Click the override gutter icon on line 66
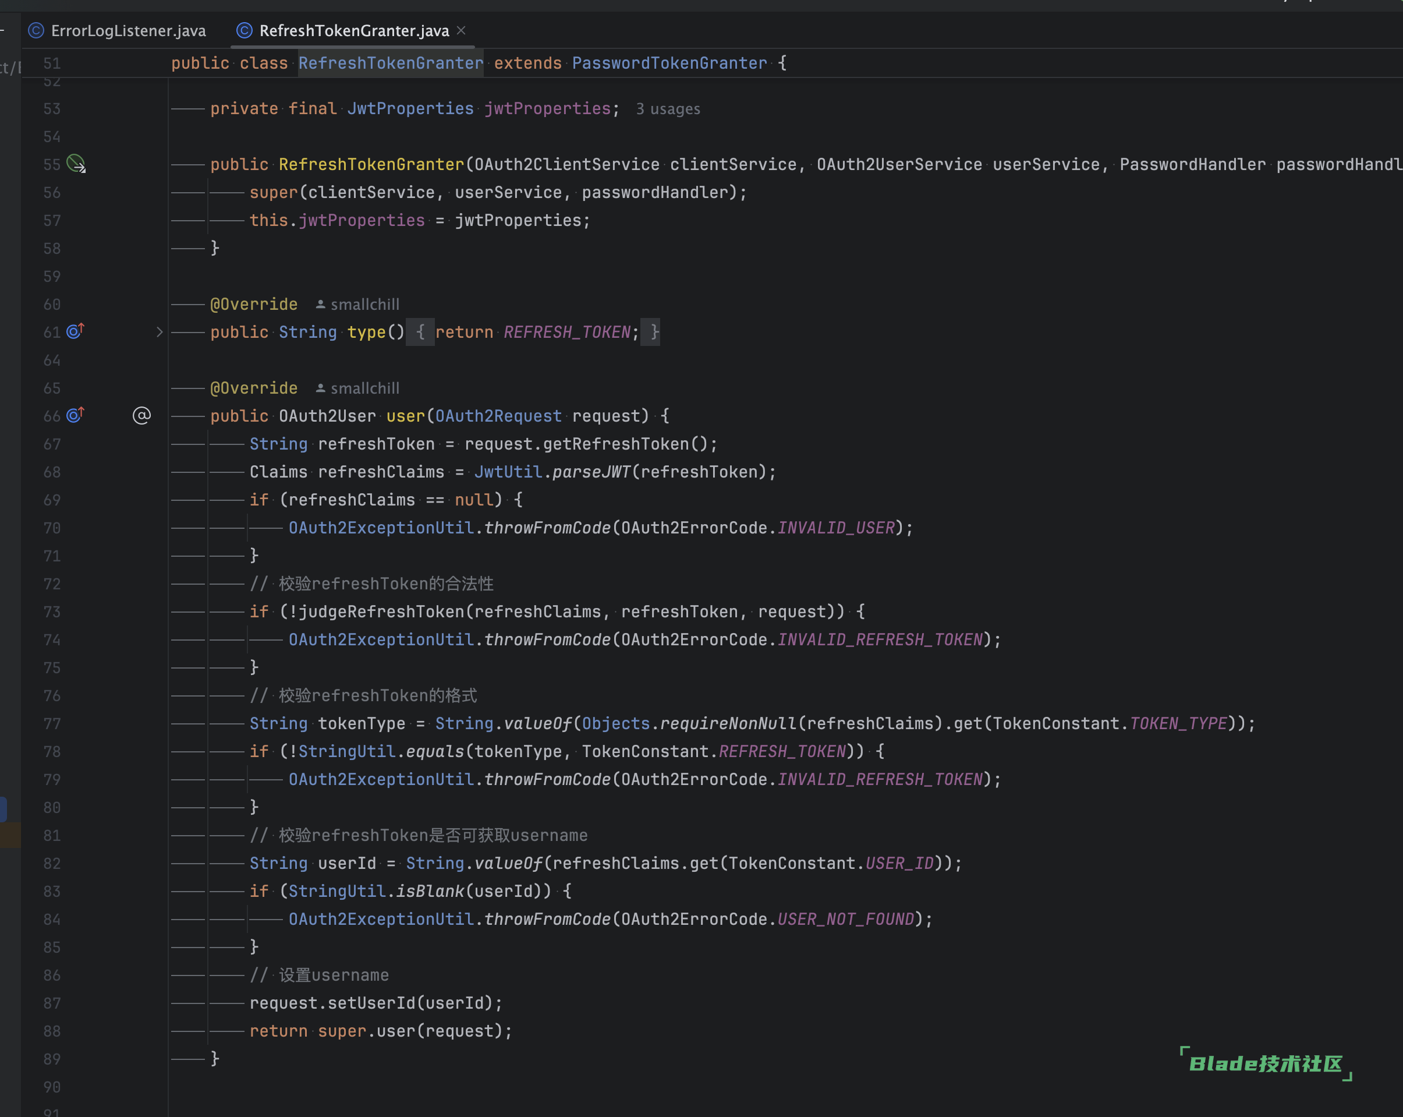Image resolution: width=1403 pixels, height=1117 pixels. (x=76, y=415)
